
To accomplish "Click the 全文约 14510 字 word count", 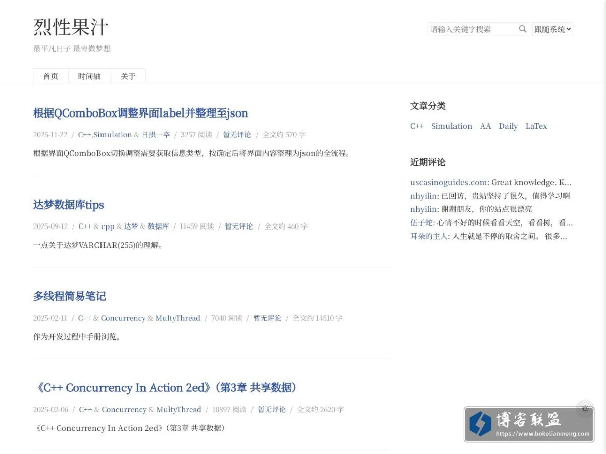I will click(x=318, y=318).
